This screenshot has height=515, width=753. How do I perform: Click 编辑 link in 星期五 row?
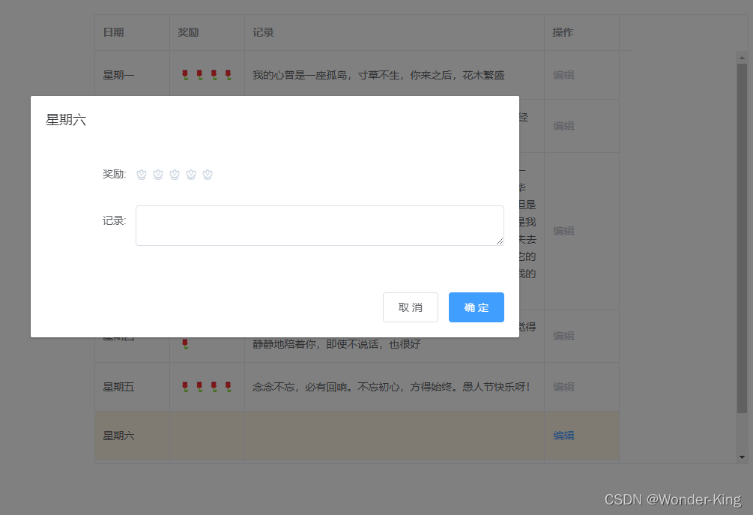(x=563, y=387)
